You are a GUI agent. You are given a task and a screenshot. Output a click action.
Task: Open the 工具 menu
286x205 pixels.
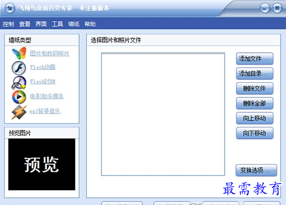(57, 24)
